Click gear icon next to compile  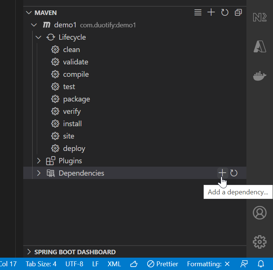click(55, 74)
